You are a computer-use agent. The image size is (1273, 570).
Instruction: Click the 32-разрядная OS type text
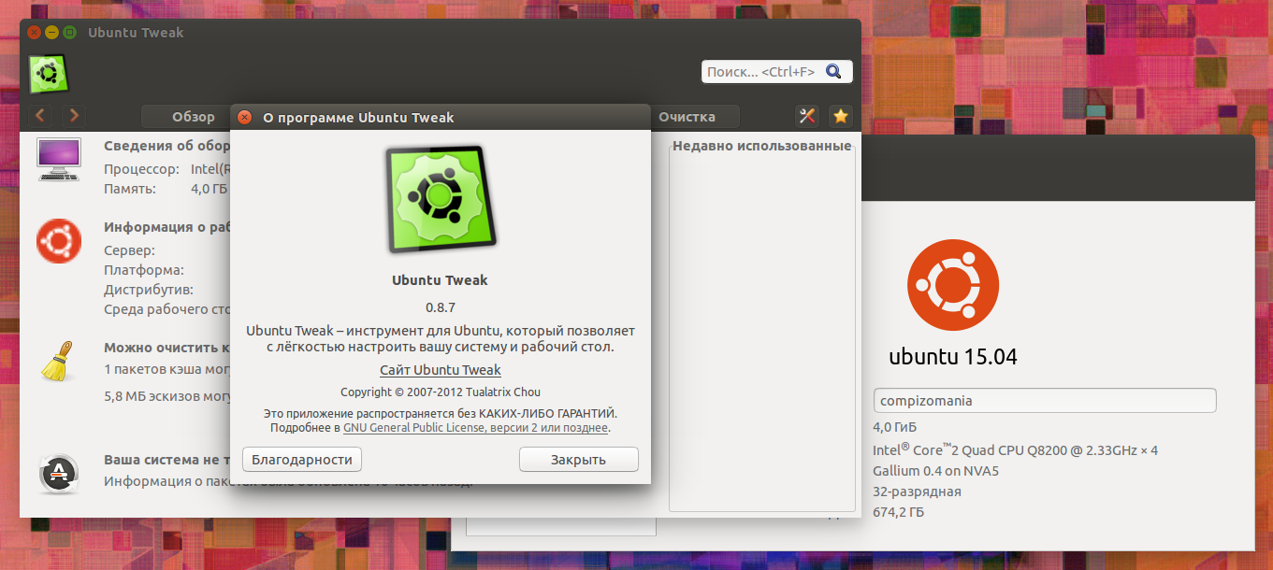click(x=917, y=492)
